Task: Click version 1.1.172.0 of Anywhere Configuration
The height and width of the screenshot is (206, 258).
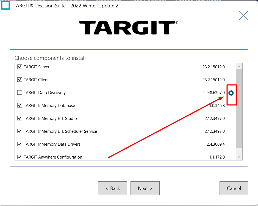Action: (x=217, y=157)
